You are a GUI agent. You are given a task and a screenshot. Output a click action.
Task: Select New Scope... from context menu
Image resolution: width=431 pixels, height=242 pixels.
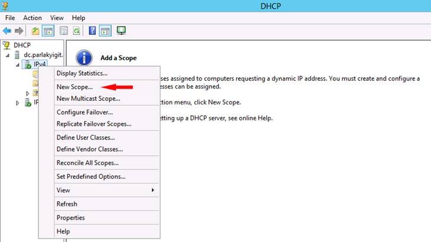coord(74,87)
